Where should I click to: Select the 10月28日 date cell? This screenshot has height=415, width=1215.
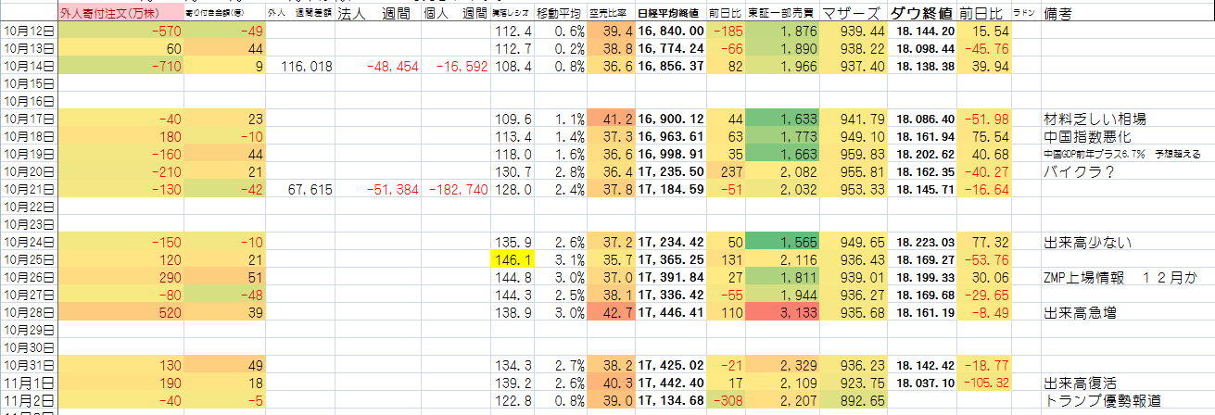[x=29, y=313]
